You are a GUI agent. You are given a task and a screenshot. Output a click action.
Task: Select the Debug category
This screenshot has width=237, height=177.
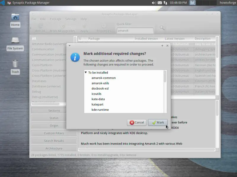tap(36, 92)
